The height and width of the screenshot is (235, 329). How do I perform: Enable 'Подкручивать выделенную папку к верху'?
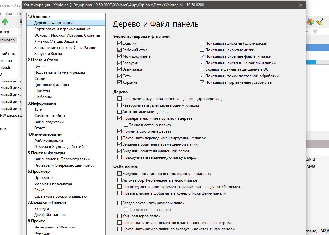pos(120,157)
